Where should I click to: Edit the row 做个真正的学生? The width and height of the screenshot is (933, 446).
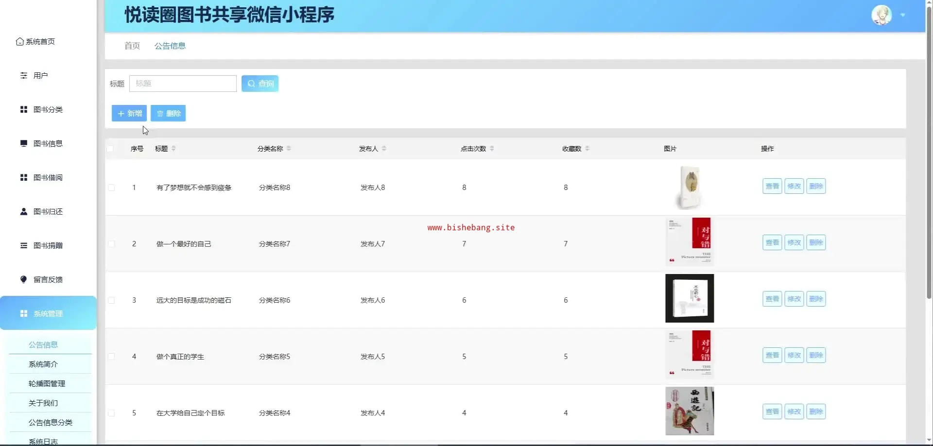pyautogui.click(x=794, y=355)
